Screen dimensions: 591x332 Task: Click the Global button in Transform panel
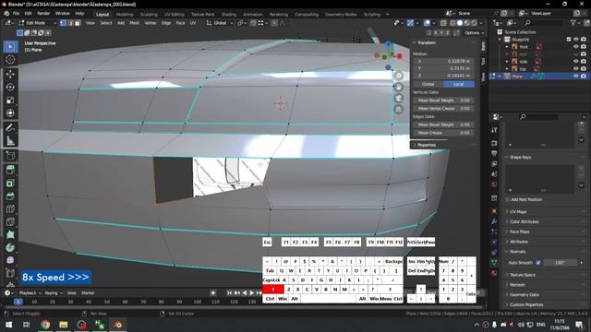(x=428, y=84)
